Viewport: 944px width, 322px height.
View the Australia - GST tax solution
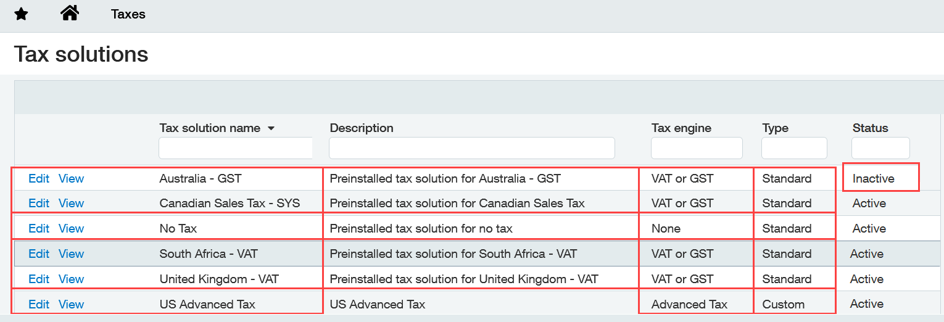pyautogui.click(x=71, y=178)
